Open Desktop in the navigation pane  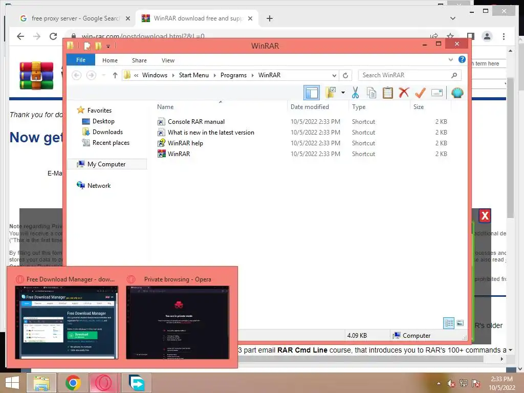tap(103, 121)
